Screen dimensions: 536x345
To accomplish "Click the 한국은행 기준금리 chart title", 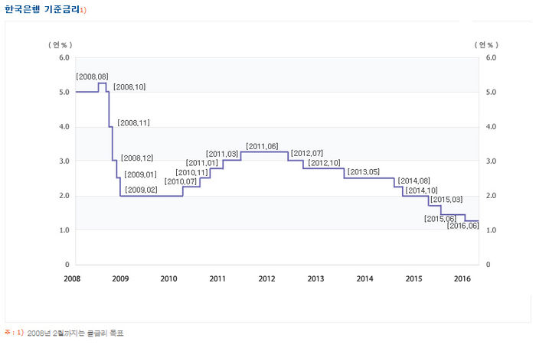I will tap(42, 8).
